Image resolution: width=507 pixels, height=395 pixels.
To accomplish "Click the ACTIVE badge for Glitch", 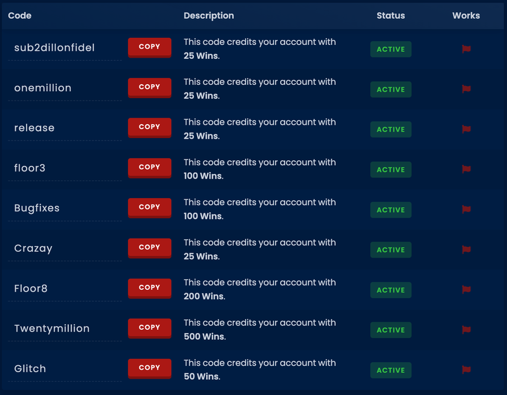I will [x=390, y=370].
